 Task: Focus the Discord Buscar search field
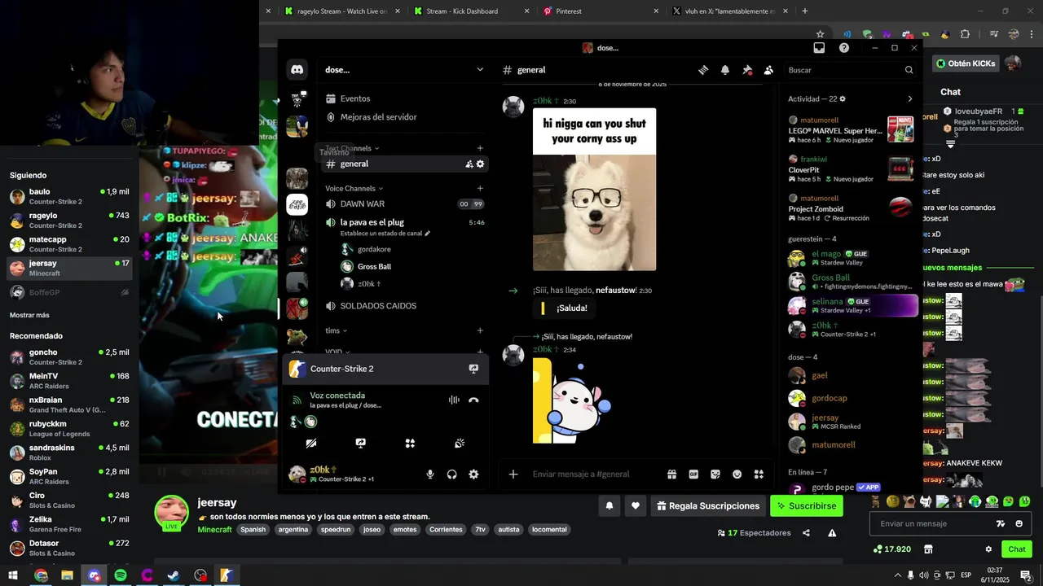(x=850, y=70)
